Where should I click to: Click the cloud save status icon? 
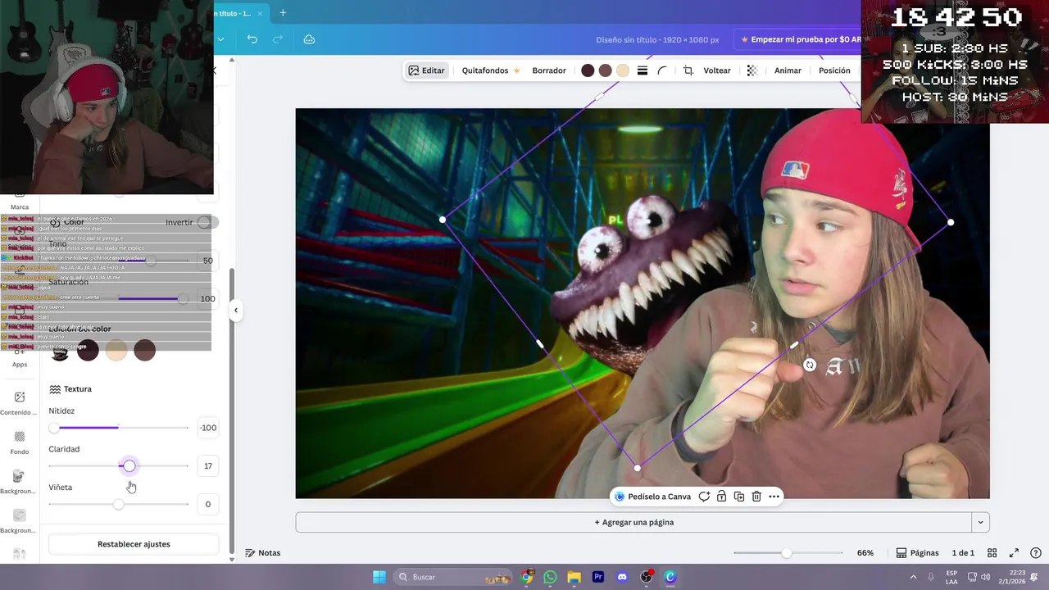coord(309,39)
